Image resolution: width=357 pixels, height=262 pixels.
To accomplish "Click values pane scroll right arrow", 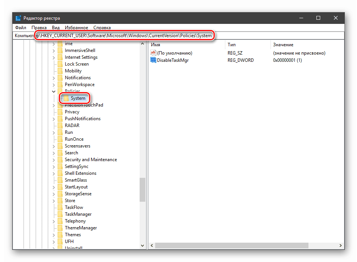I will pos(341,246).
